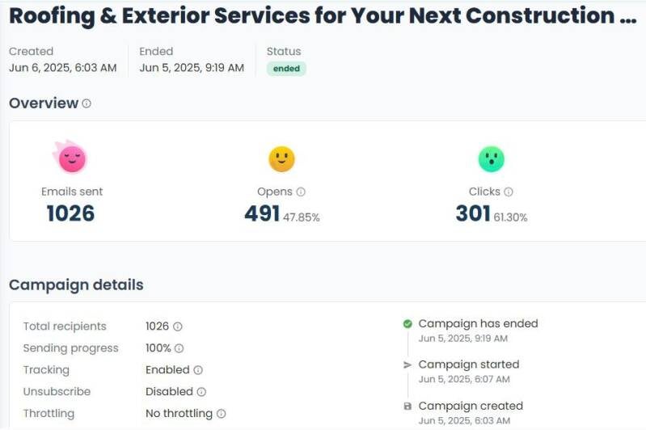Click the 301 clicks count
The height and width of the screenshot is (430, 646).
coord(473,213)
